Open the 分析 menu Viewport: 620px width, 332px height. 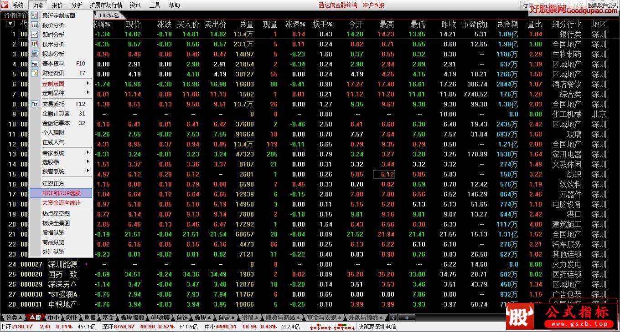click(x=77, y=5)
